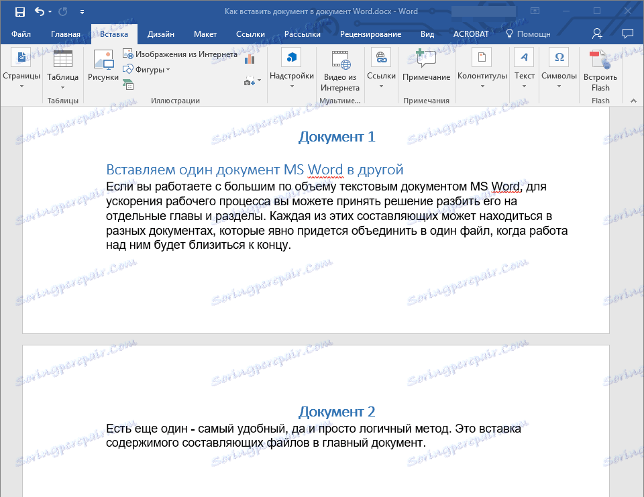The width and height of the screenshot is (644, 497).
Task: Add a comment with Примечание button
Action: (x=427, y=66)
